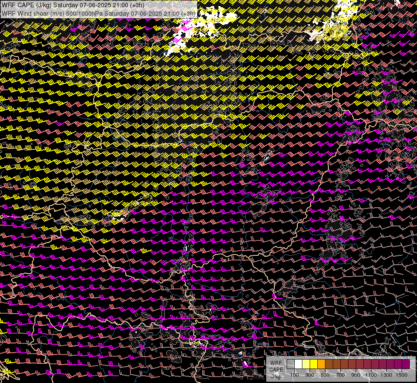Viewport: 417px width, 383px height.
Task: Click legend value '300'
Action: (310, 375)
